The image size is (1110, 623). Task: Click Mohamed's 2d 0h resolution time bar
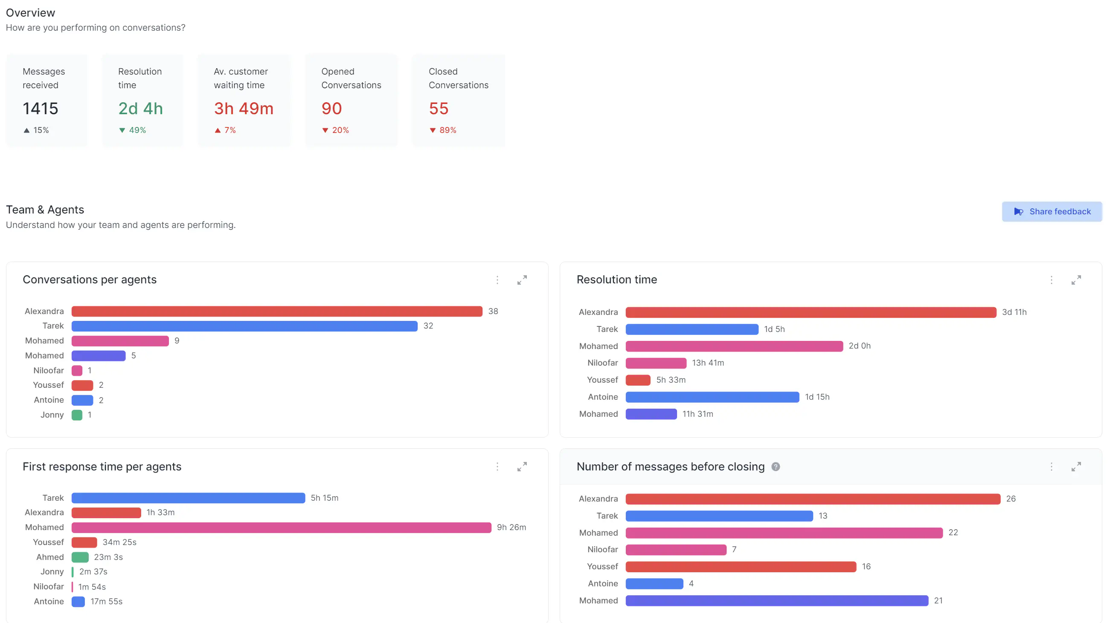pos(734,346)
